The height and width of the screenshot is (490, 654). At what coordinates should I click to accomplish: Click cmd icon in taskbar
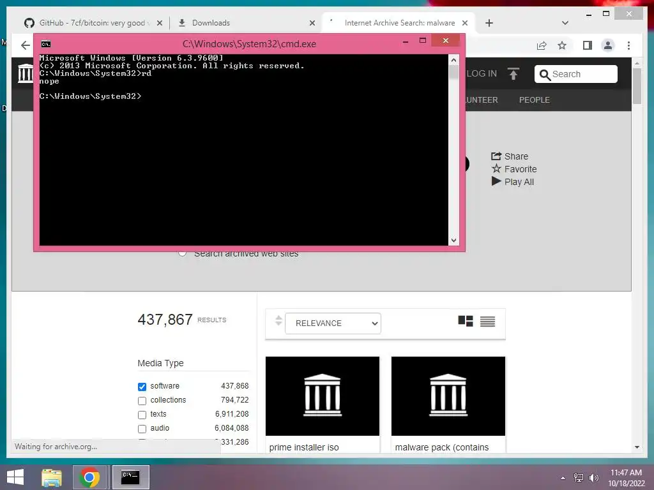[x=130, y=477]
